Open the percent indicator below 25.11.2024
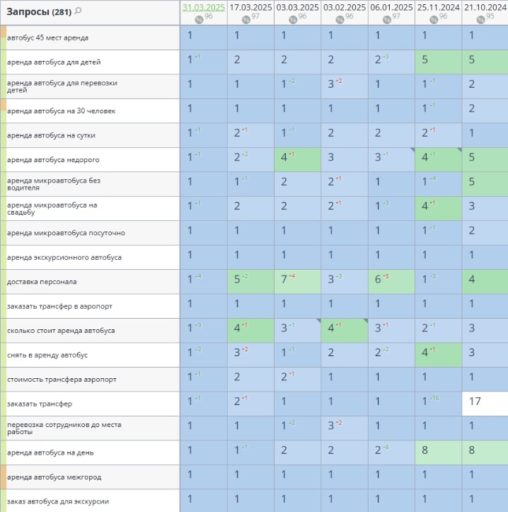 (x=433, y=18)
